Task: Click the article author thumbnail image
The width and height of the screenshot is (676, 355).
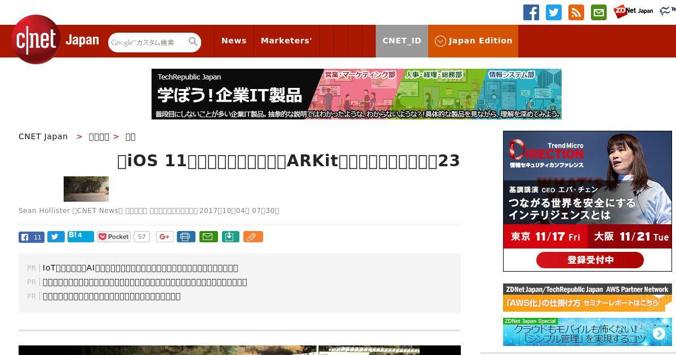Action: (86, 189)
